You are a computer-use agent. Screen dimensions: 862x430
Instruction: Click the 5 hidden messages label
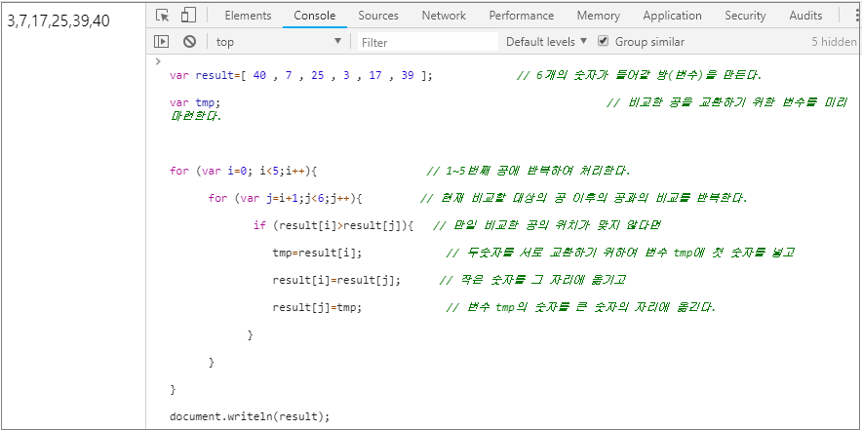[834, 42]
